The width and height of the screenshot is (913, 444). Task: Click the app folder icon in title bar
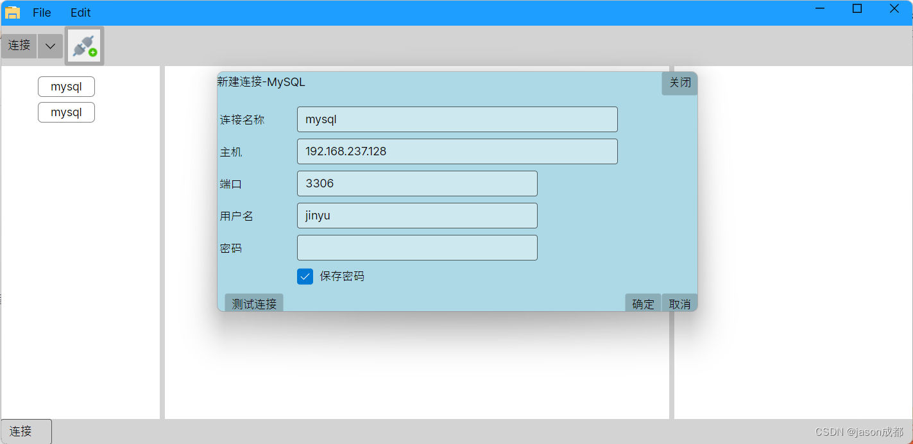[x=12, y=12]
